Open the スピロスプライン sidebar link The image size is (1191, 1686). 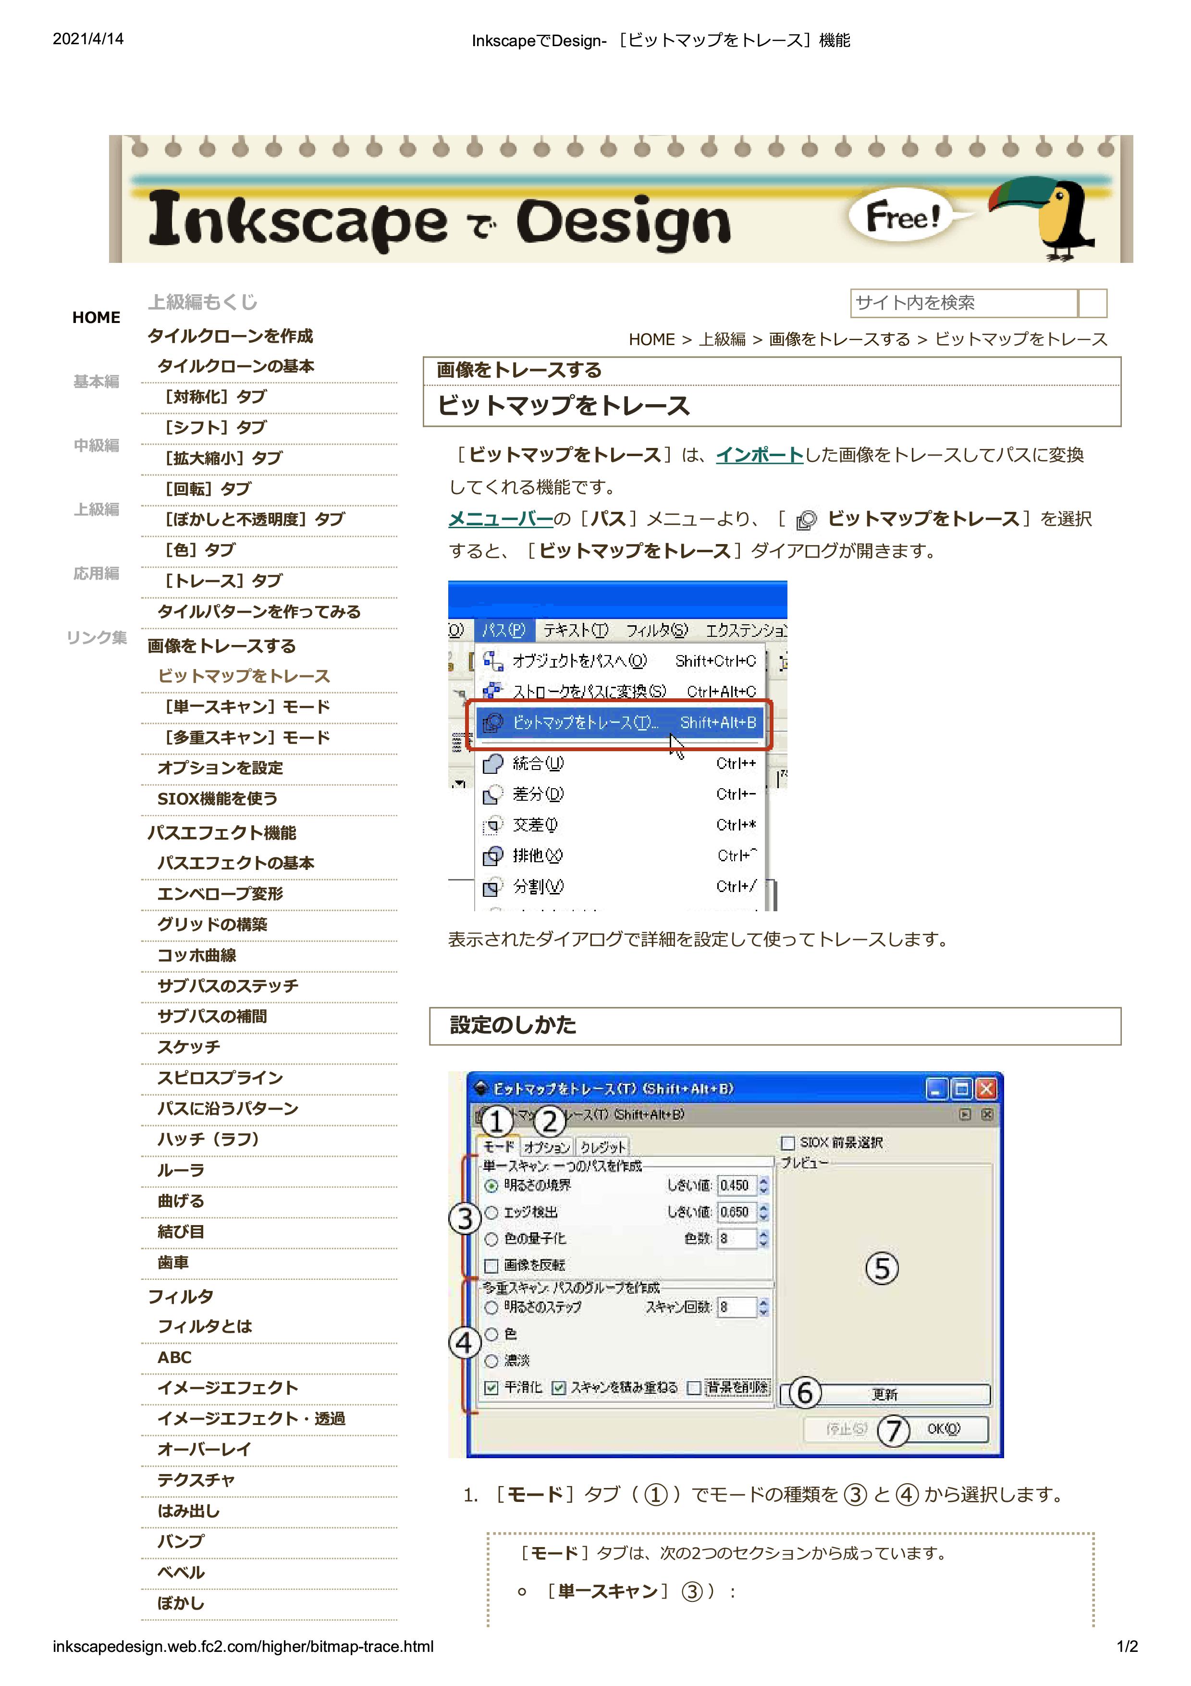pos(220,1079)
